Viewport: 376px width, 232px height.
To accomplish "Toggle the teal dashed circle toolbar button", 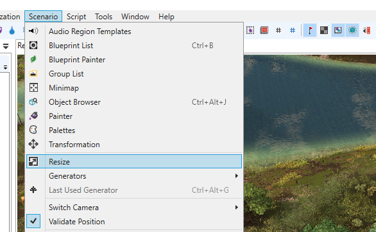I will [x=352, y=30].
